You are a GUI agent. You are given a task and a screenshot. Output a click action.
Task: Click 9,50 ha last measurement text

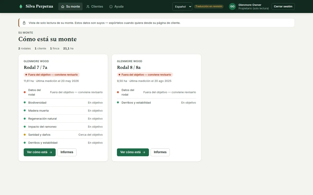tap(144, 81)
